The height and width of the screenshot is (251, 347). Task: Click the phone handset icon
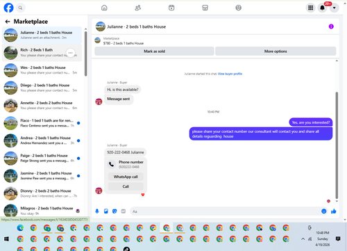point(112,164)
